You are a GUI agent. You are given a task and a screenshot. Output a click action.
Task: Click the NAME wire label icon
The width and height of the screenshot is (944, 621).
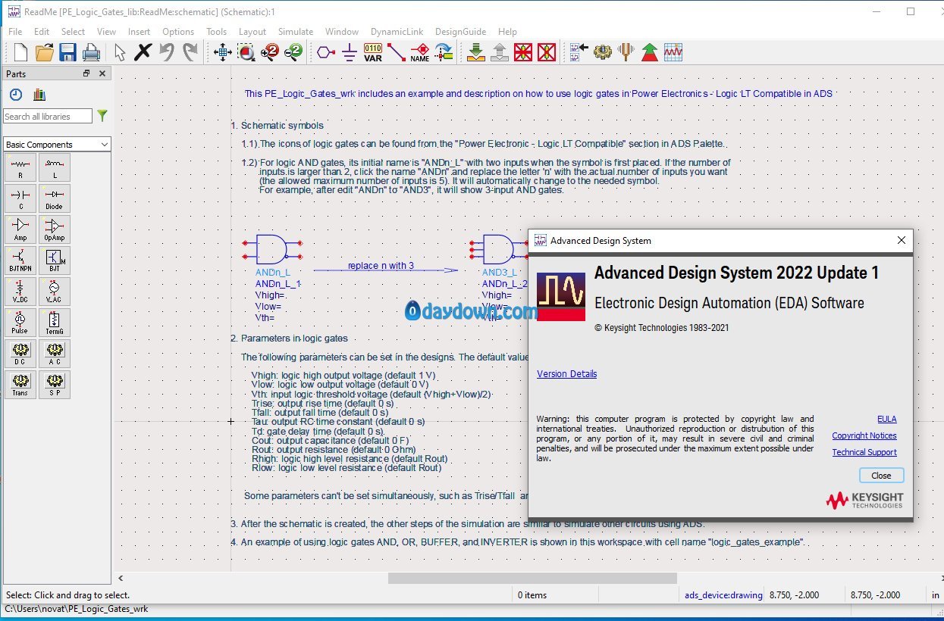click(x=419, y=52)
